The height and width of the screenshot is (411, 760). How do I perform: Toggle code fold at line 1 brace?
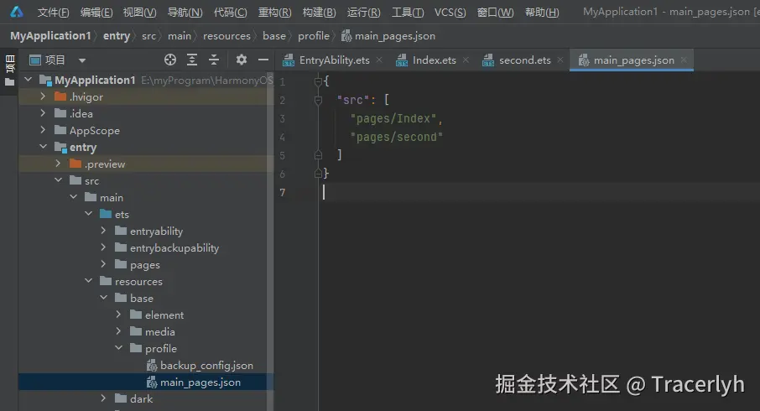(x=318, y=81)
